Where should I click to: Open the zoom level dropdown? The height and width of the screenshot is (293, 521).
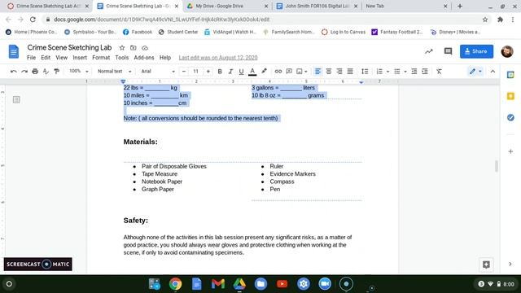point(78,72)
